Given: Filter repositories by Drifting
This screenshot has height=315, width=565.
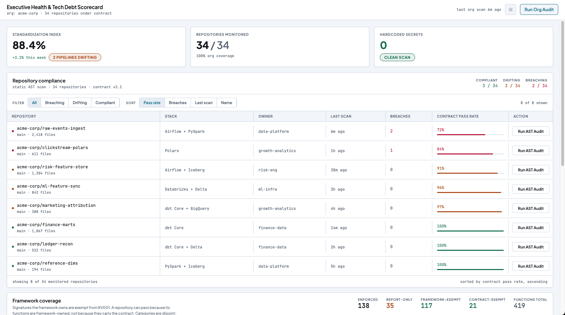Looking at the screenshot, I should (x=80, y=103).
